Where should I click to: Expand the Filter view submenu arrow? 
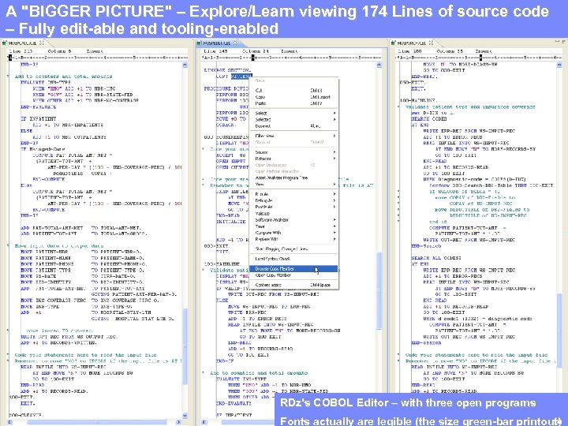[x=334, y=136]
